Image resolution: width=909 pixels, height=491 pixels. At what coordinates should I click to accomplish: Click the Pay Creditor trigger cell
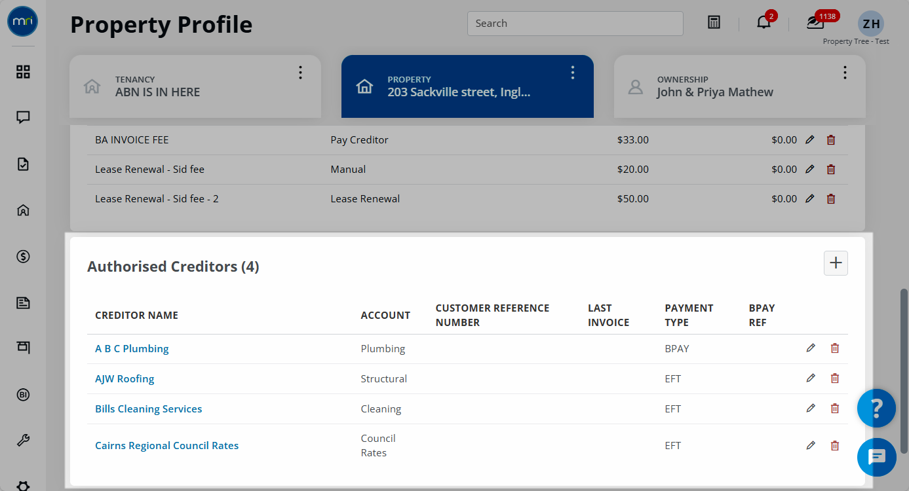click(x=359, y=140)
